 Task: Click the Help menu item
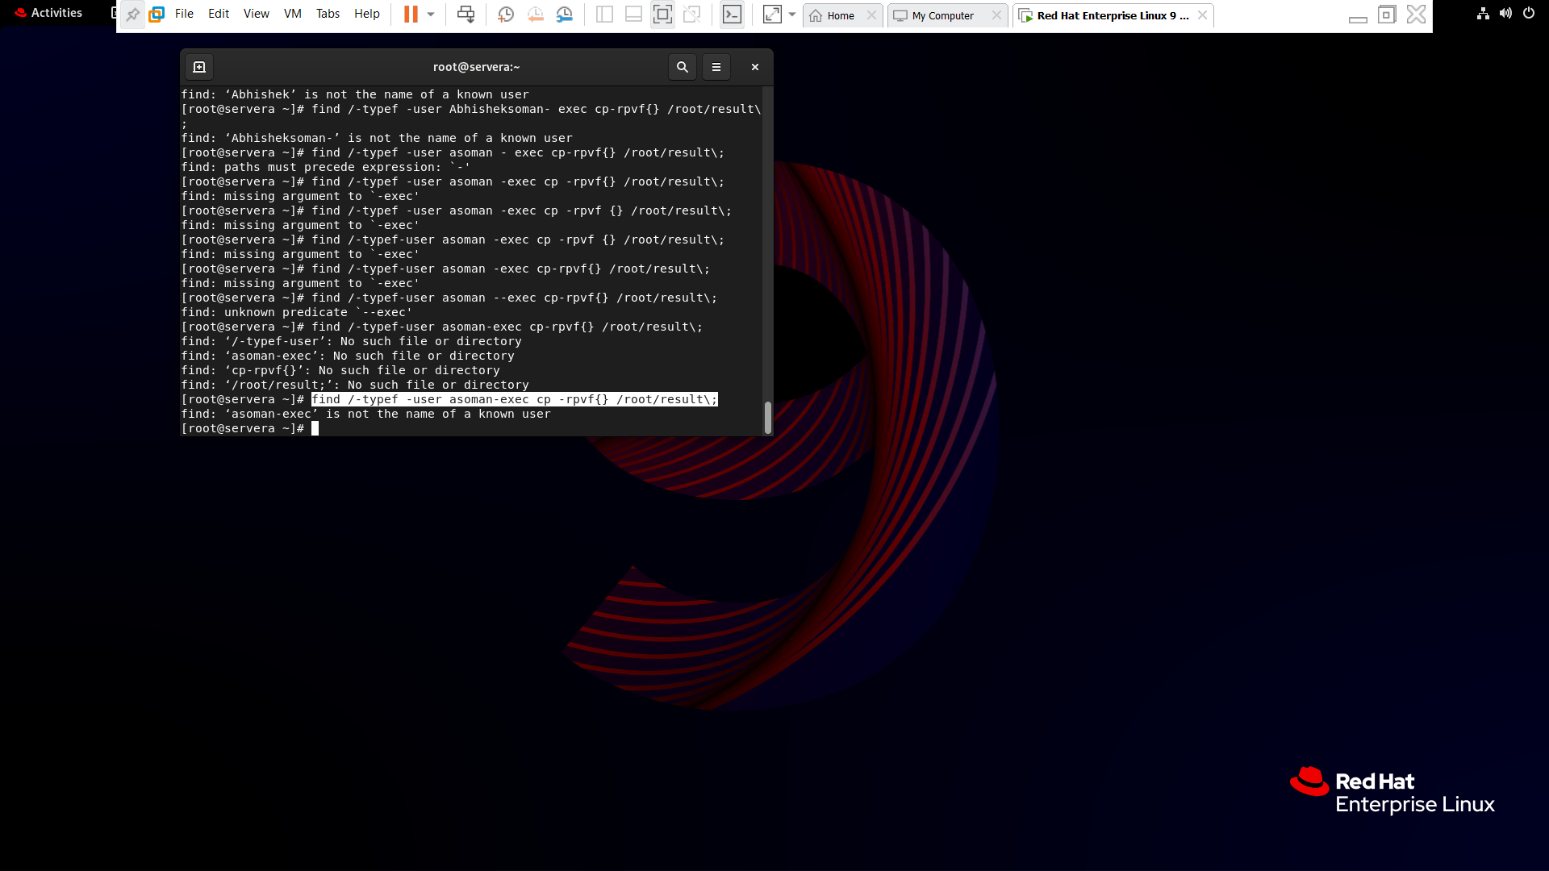click(x=367, y=13)
